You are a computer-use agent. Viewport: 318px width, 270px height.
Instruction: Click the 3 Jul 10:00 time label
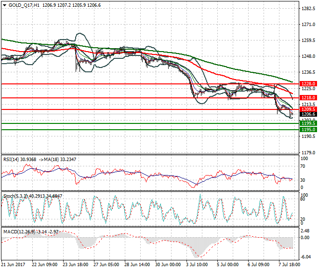pyautogui.click(x=197, y=265)
